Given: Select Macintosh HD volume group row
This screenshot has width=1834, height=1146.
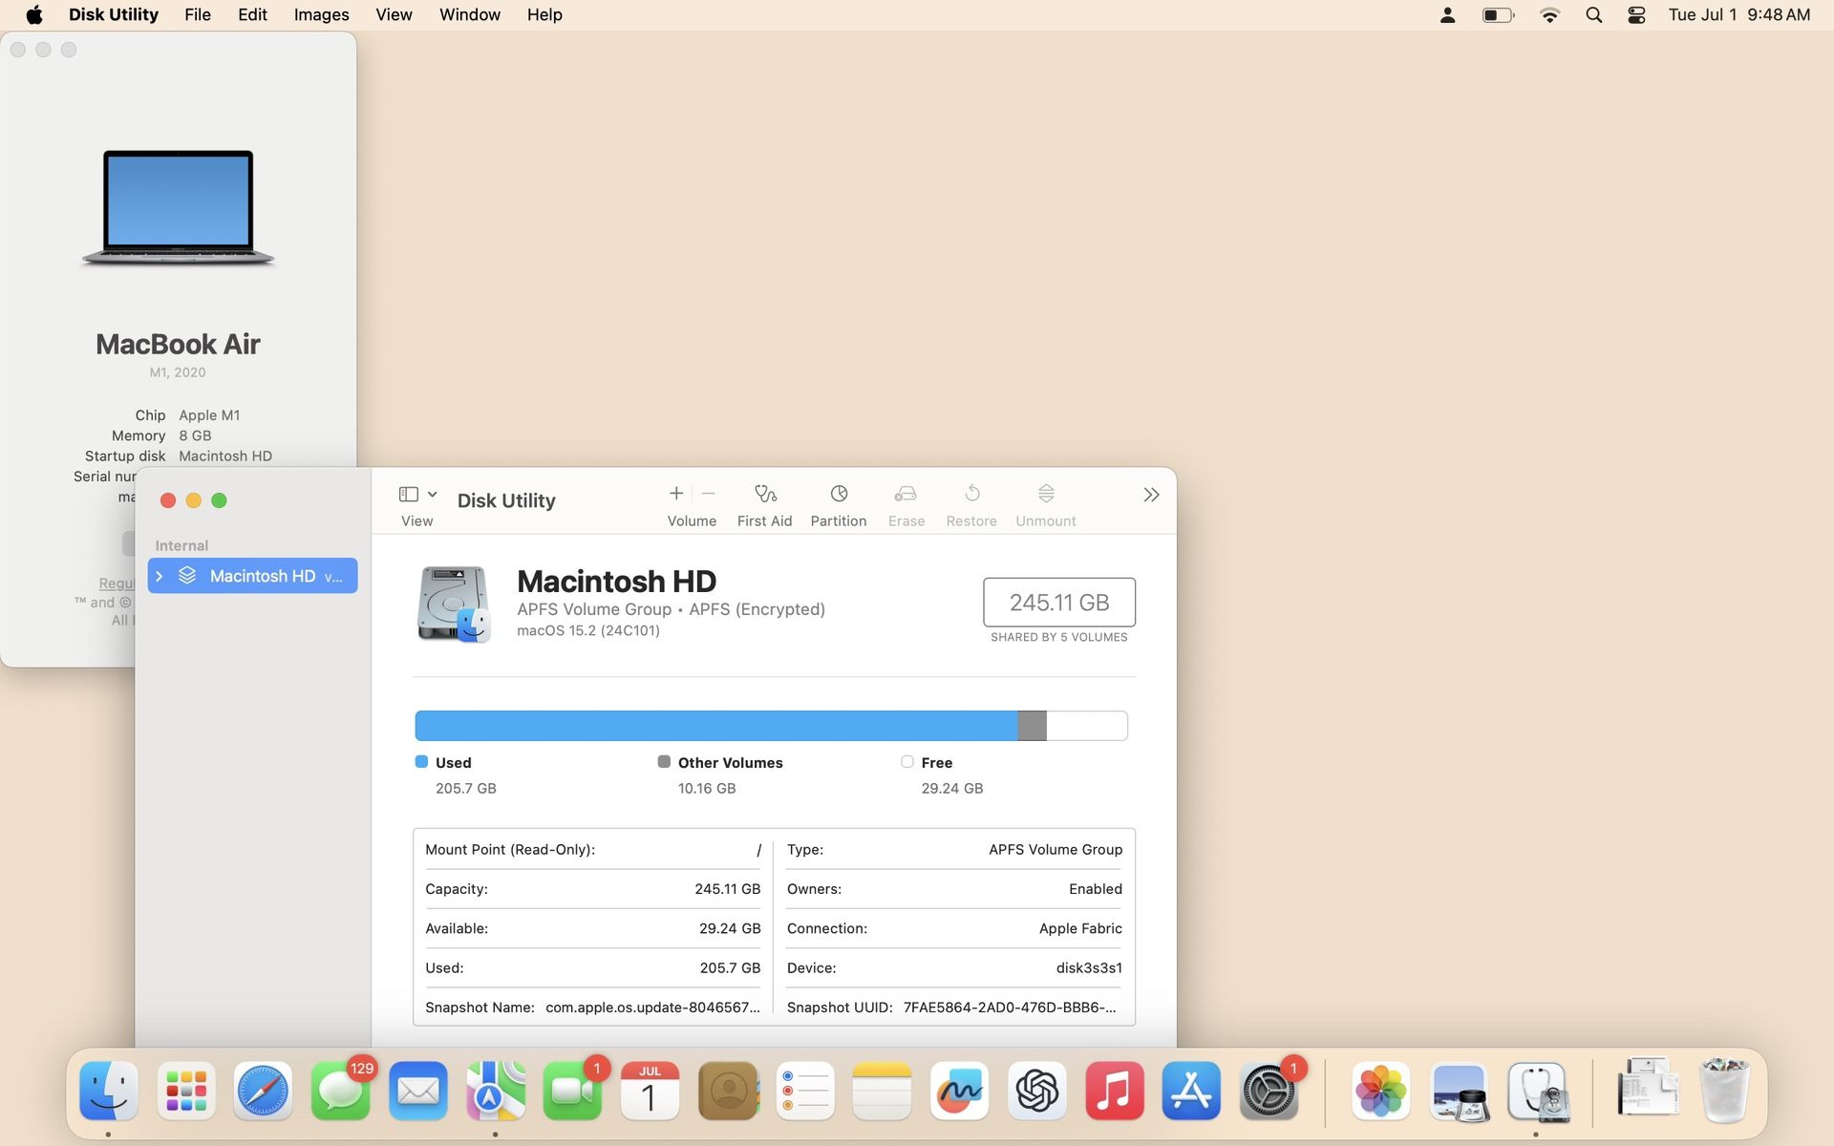Looking at the screenshot, I should pos(252,576).
